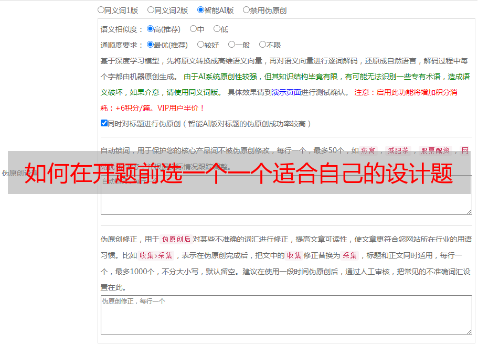Screen dimensions: 478x345
Task: Set 通顺度要求 to 最优(推荐)
Action: point(150,45)
